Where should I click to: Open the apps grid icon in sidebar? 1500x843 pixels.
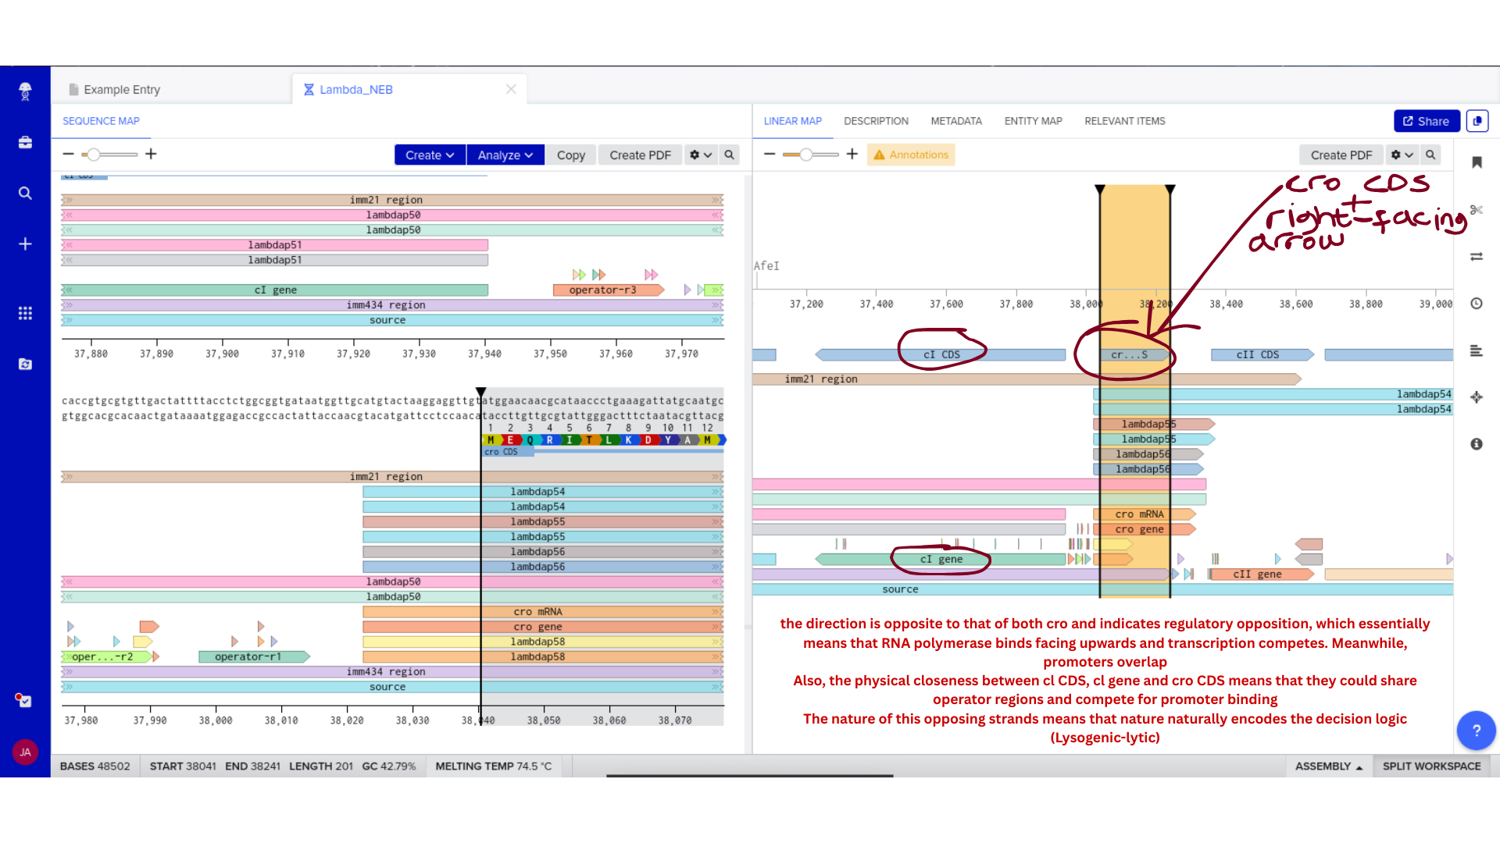25,313
